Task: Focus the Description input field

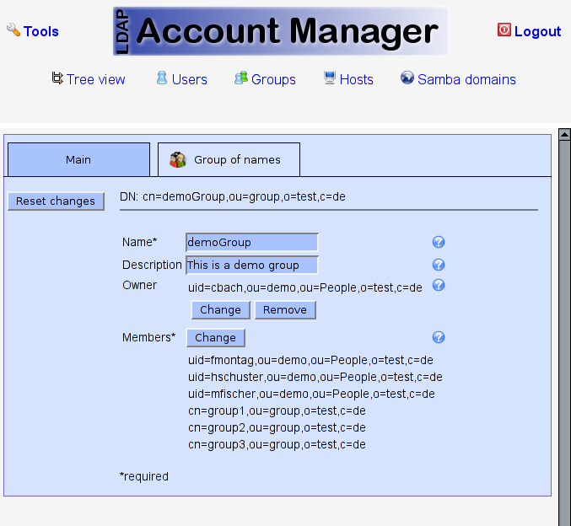Action: click(252, 265)
